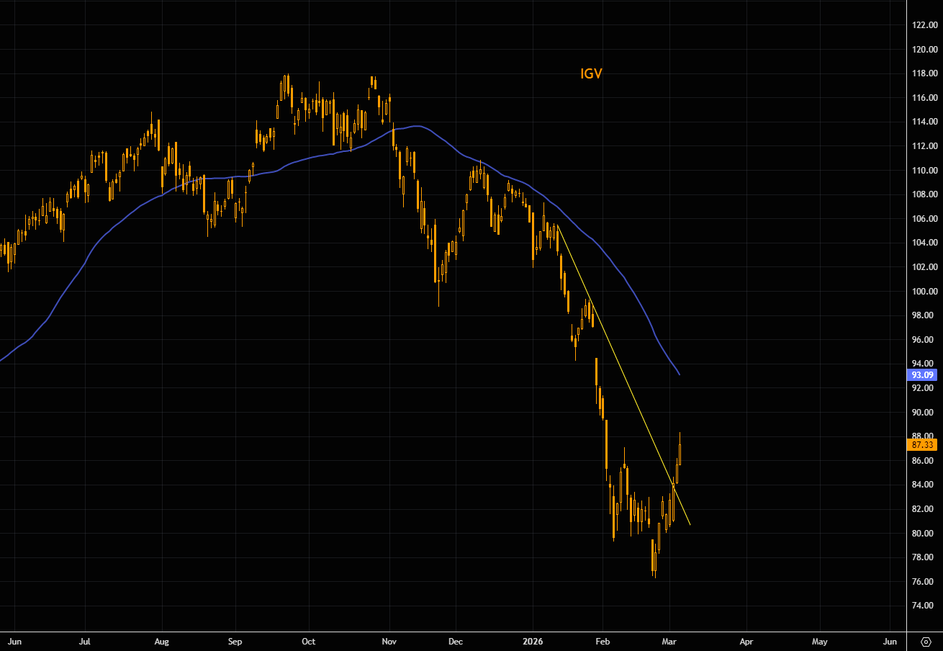
Task: Click the blue 93.09 moving average price tag
Action: (922, 374)
